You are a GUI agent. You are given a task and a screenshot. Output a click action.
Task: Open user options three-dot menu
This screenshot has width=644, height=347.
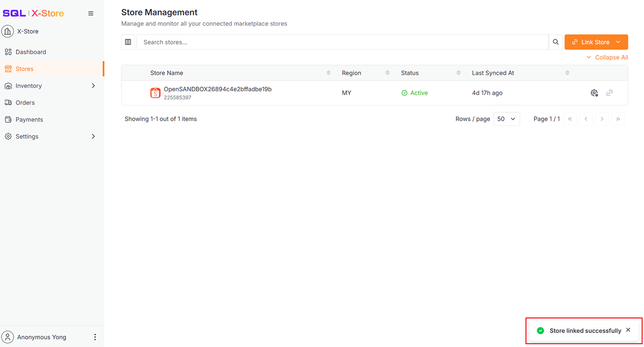point(95,337)
